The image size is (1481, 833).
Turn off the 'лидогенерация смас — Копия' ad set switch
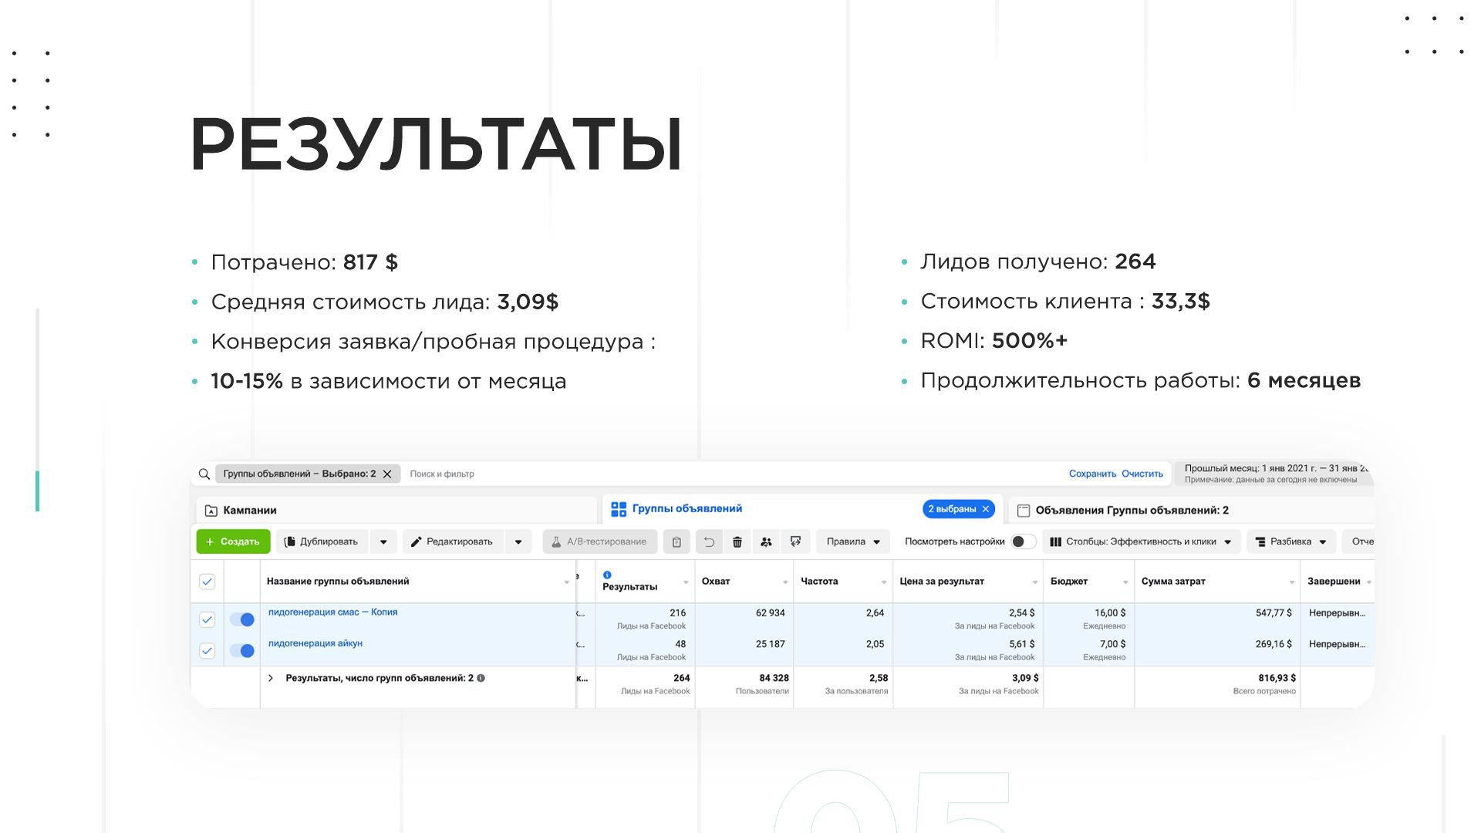(242, 619)
